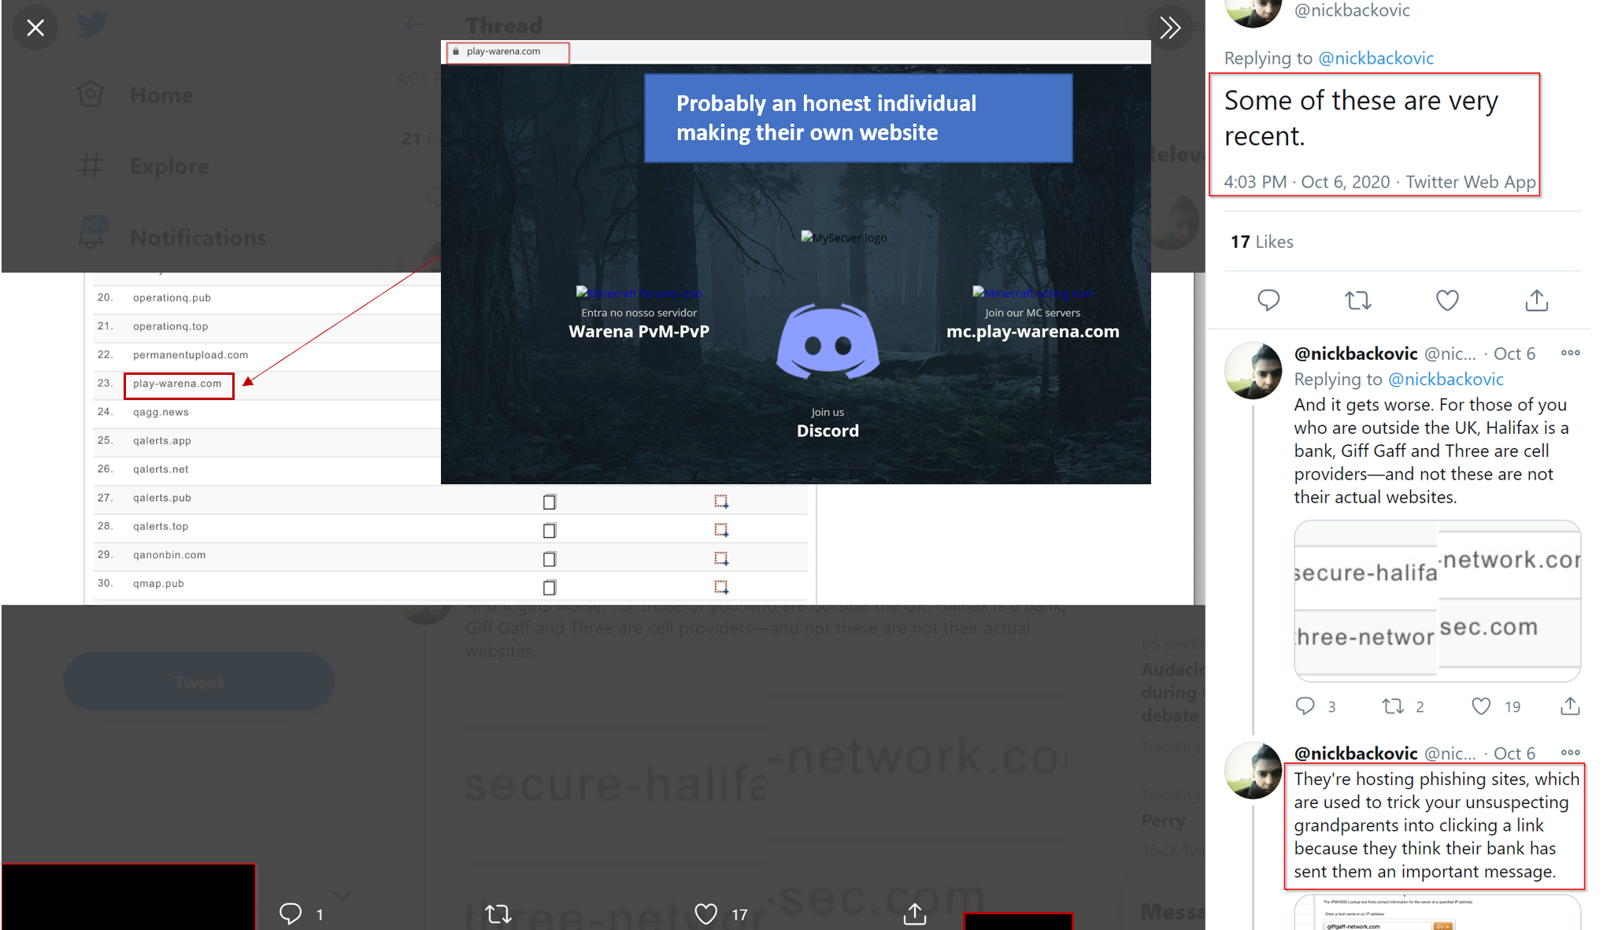Viewport: 1607px width, 930px height.
Task: Open Notifications in the left navigation
Action: (198, 238)
